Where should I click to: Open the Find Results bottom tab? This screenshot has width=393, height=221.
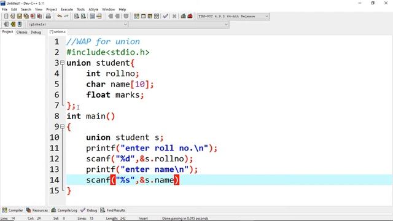112,210
